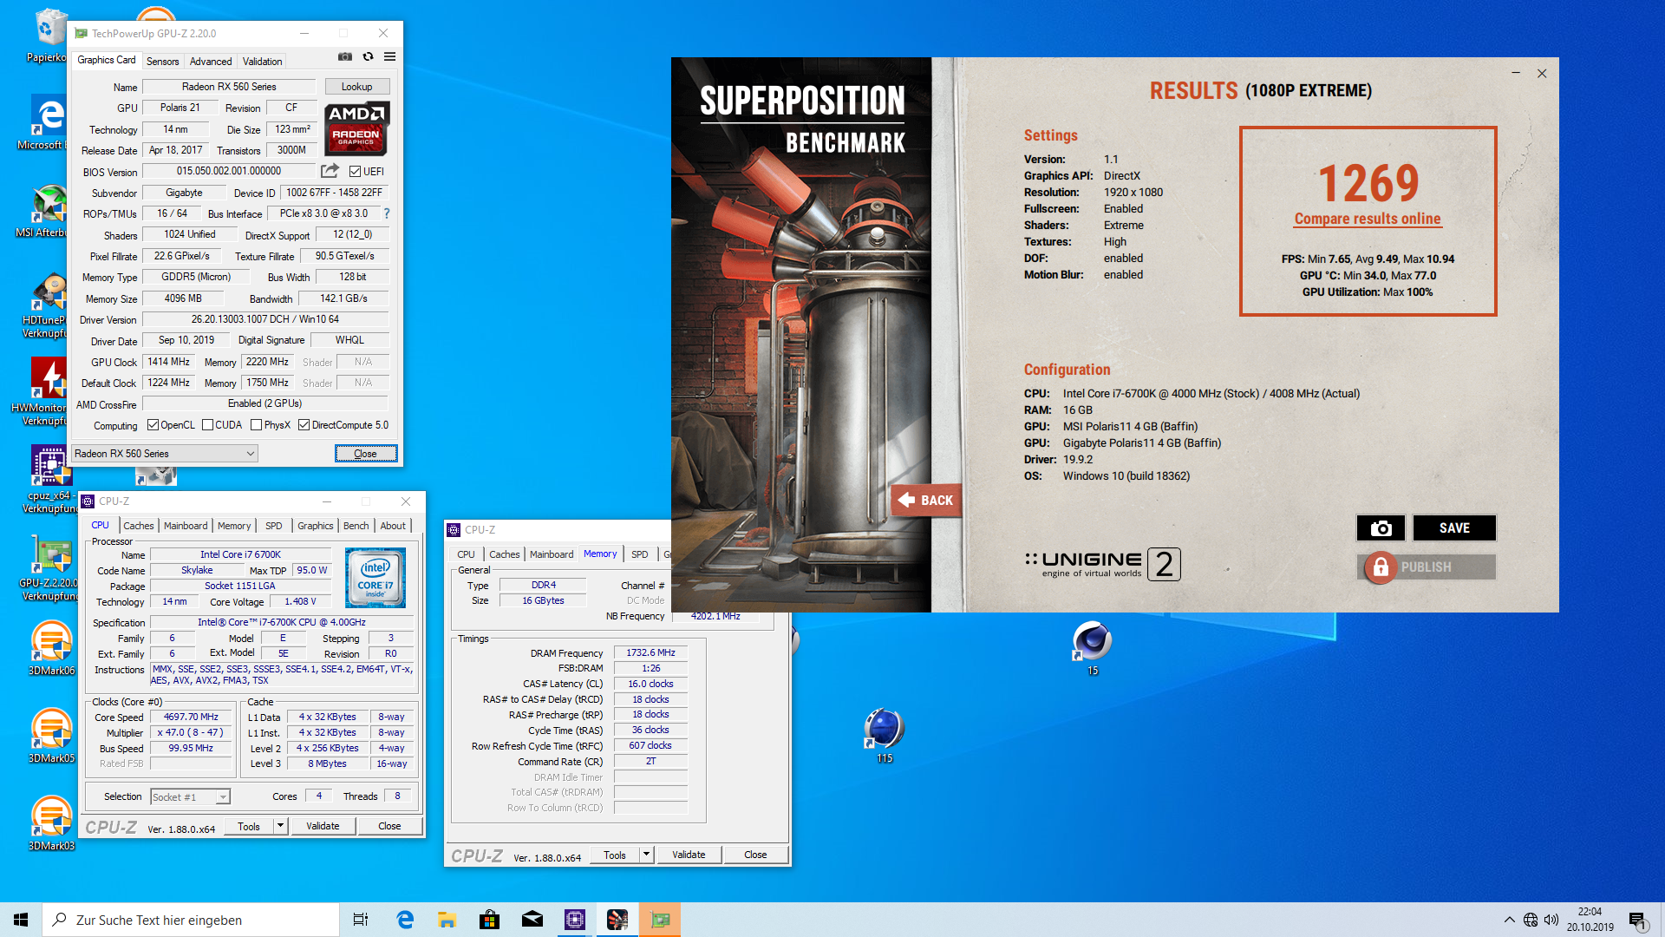Open the 3DMark06 desktop icon
Viewport: 1665px width, 937px height.
(51, 649)
